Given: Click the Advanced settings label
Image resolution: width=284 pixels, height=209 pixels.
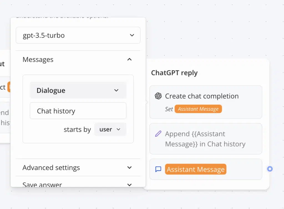Looking at the screenshot, I should coord(51,167).
